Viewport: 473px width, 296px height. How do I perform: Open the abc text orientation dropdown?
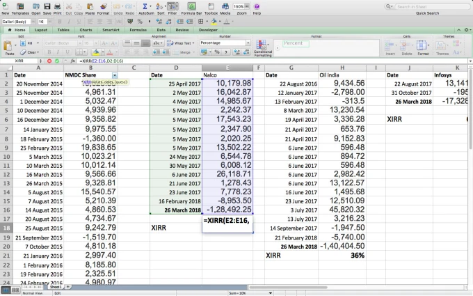[158, 43]
